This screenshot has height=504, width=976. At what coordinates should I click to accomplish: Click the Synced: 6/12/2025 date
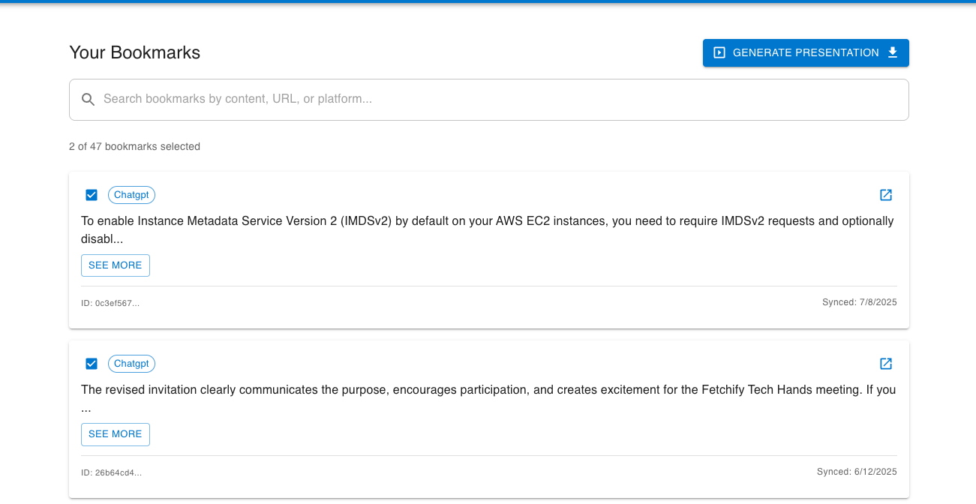857,472
